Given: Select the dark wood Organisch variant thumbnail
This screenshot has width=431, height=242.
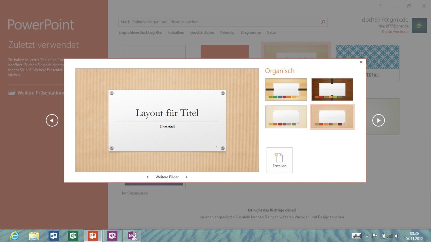Looking at the screenshot, I should pos(332,89).
